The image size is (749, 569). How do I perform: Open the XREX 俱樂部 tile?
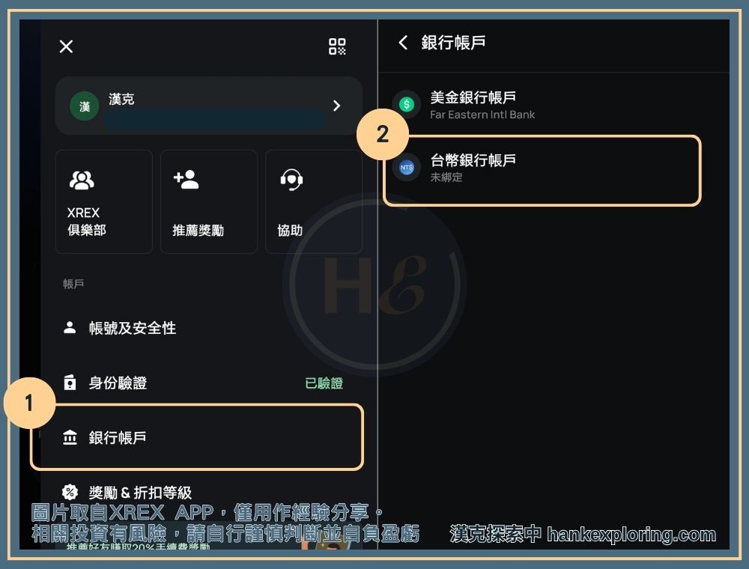tap(103, 201)
